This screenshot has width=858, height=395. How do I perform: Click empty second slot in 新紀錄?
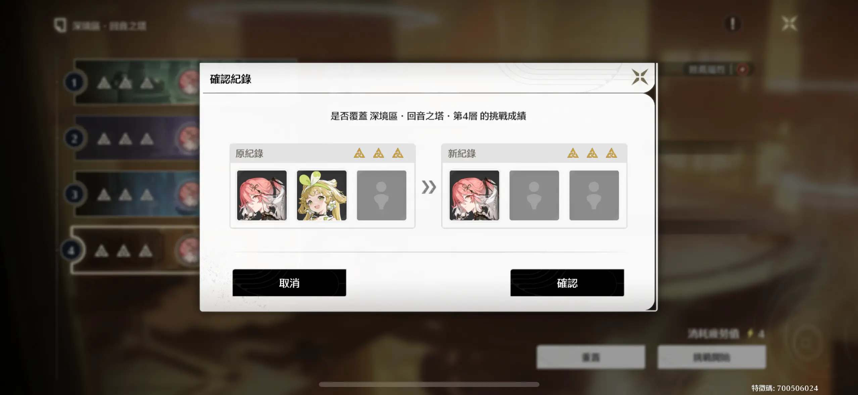tap(534, 195)
